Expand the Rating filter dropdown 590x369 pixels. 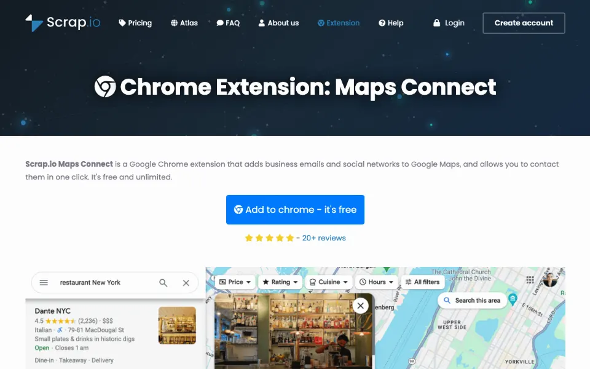280,282
